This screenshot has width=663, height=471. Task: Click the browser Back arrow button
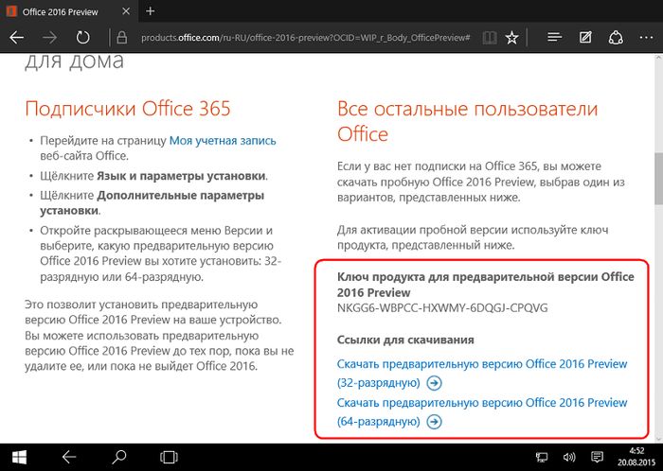pyautogui.click(x=18, y=39)
